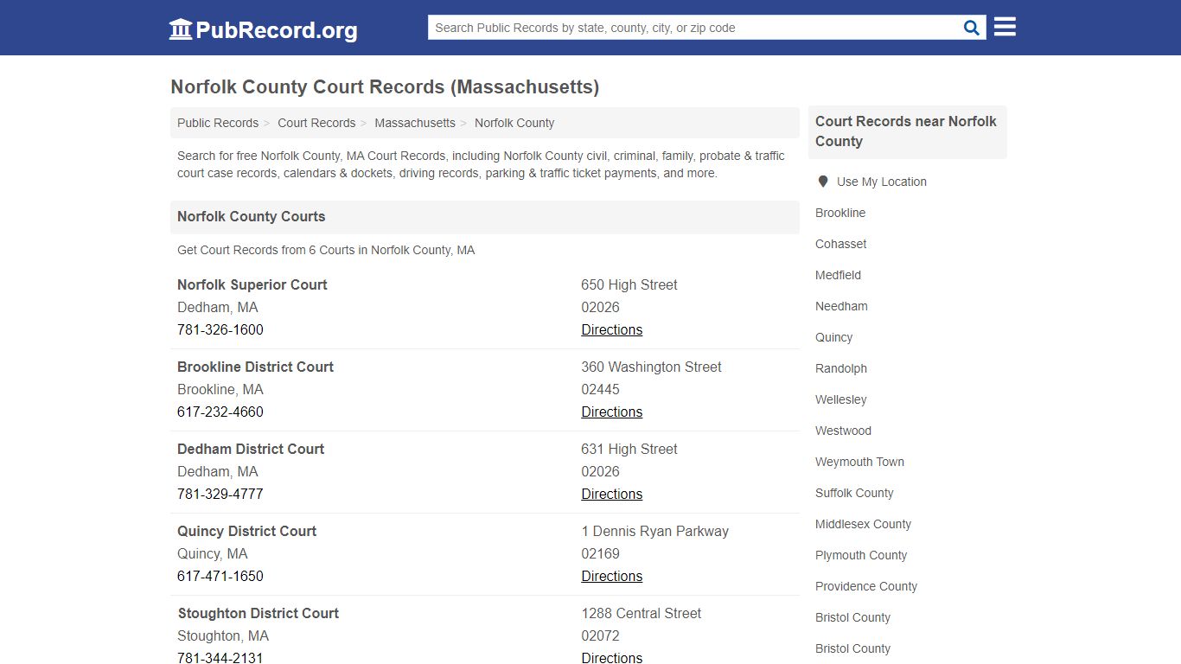Click zip code 02445
Image resolution: width=1181 pixels, height=664 pixels.
(x=600, y=389)
